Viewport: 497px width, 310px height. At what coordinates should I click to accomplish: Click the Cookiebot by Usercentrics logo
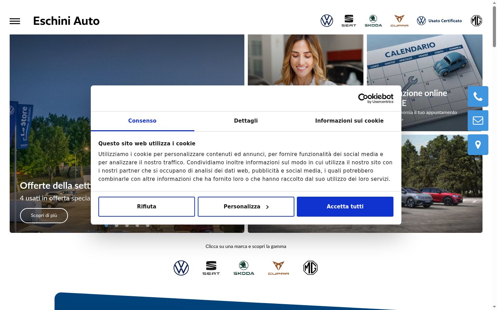pyautogui.click(x=376, y=99)
